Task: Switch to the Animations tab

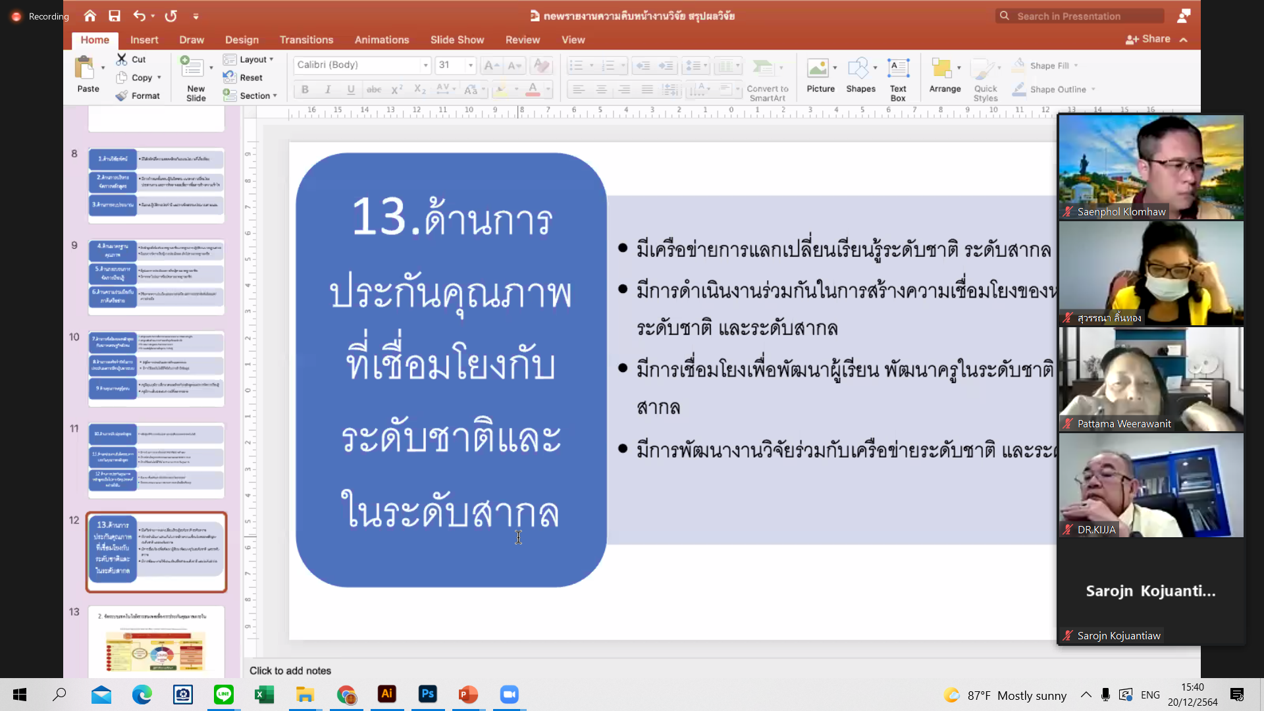Action: click(x=382, y=39)
